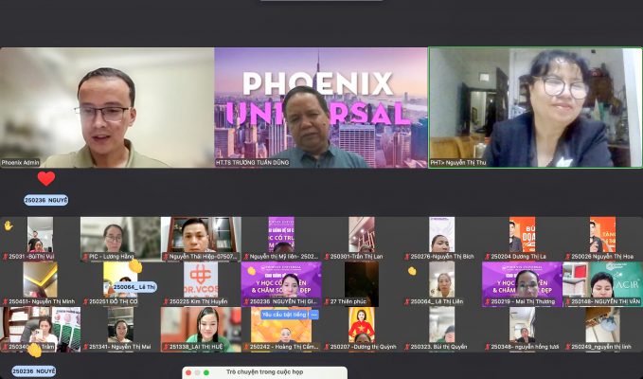Click the red heart reaction emoji

coord(45,178)
